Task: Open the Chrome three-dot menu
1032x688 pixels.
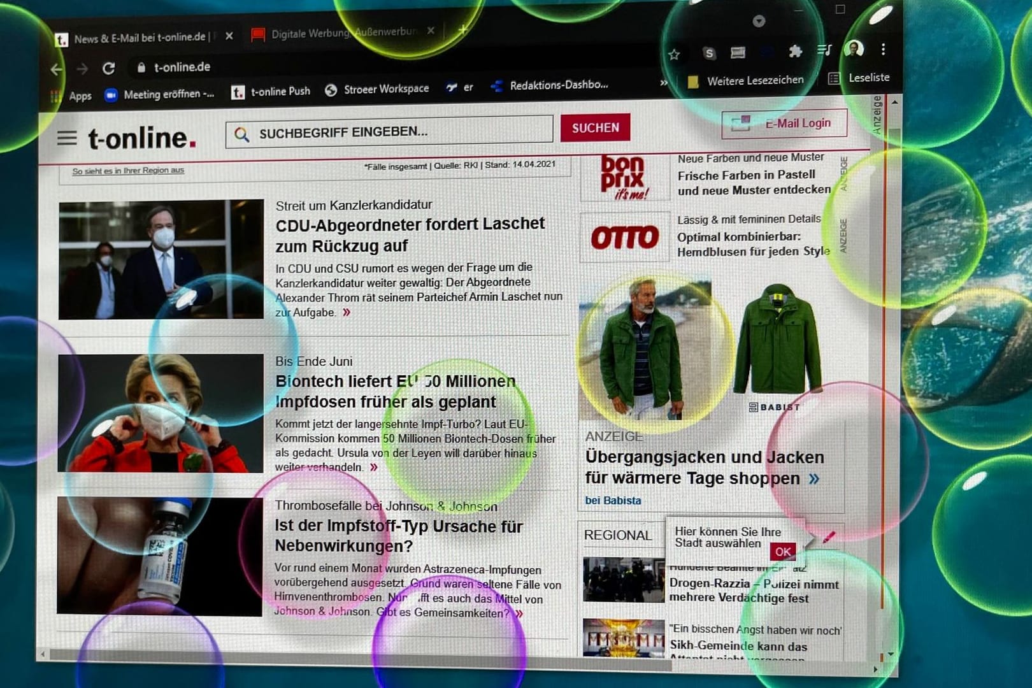Action: point(883,49)
